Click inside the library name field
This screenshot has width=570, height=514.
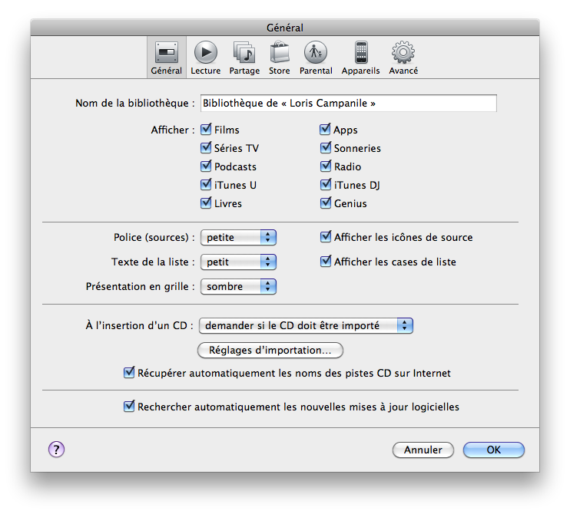[347, 103]
